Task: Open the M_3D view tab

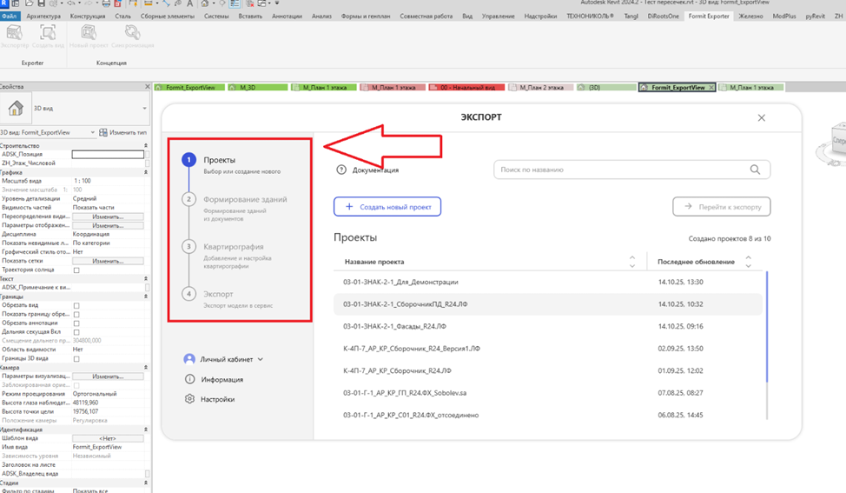Action: [257, 87]
